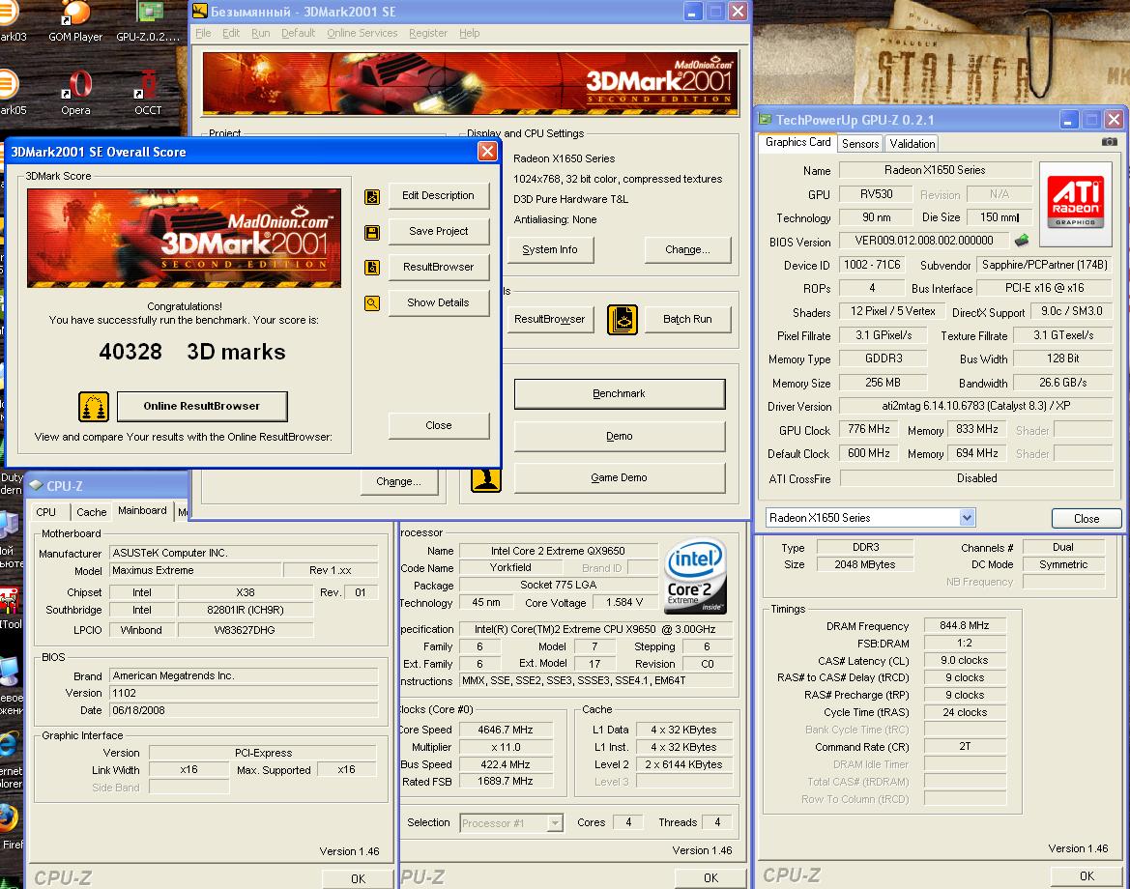Screen dimensions: 1130x889
Task: Click the Online ResultBrowser button
Action: 202,406
